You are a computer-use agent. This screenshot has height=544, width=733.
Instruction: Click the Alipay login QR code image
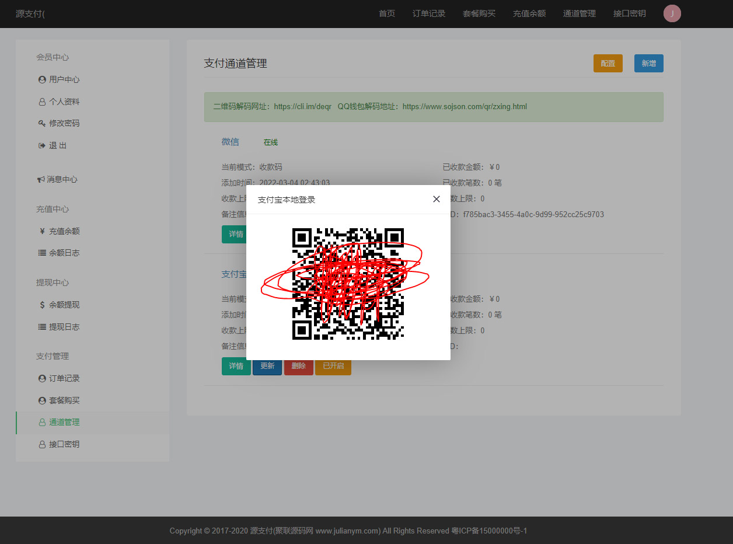pyautogui.click(x=348, y=284)
